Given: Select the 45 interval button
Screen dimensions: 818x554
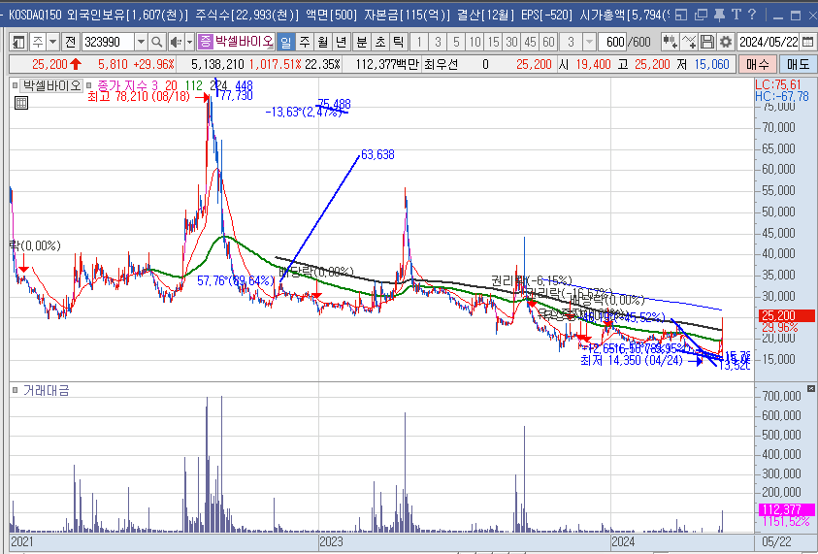Looking at the screenshot, I should 531,41.
